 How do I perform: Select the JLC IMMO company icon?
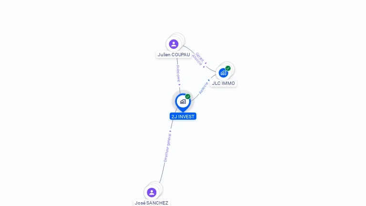tap(223, 73)
